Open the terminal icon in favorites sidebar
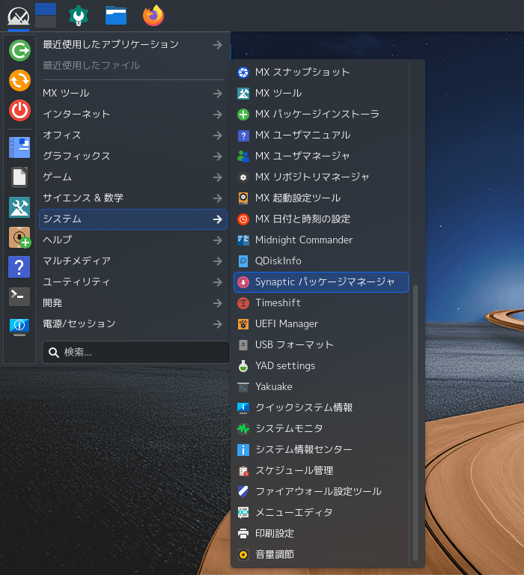This screenshot has width=524, height=575. click(x=19, y=296)
